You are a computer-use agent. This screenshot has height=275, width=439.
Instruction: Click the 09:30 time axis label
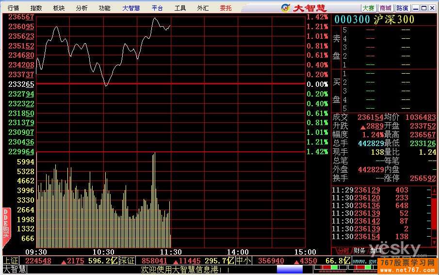click(36, 252)
